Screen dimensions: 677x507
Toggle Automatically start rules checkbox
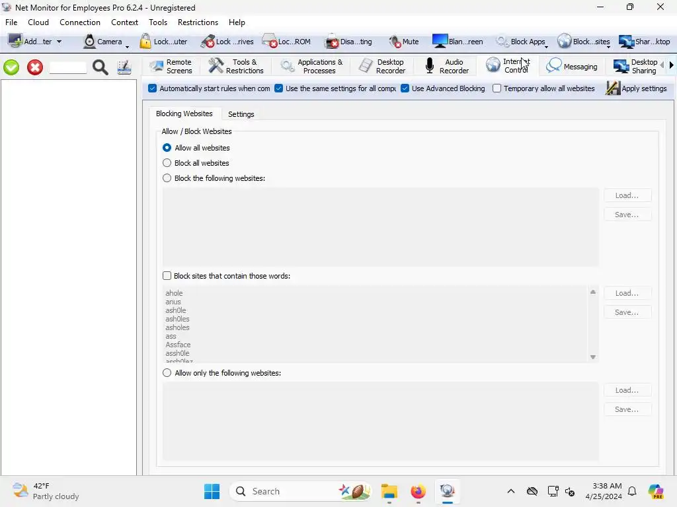(x=153, y=88)
